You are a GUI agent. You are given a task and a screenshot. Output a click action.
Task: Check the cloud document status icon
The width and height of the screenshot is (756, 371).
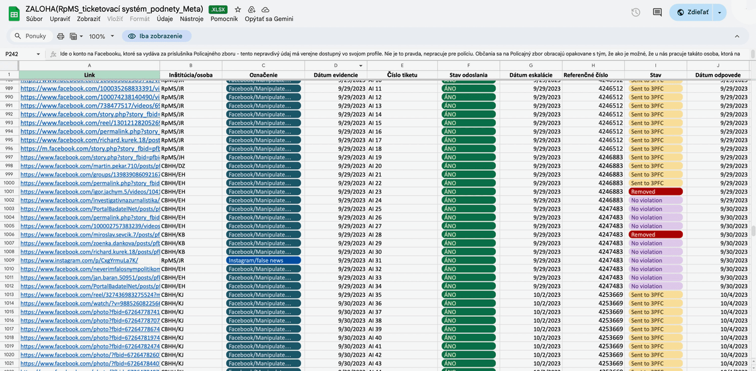265,9
